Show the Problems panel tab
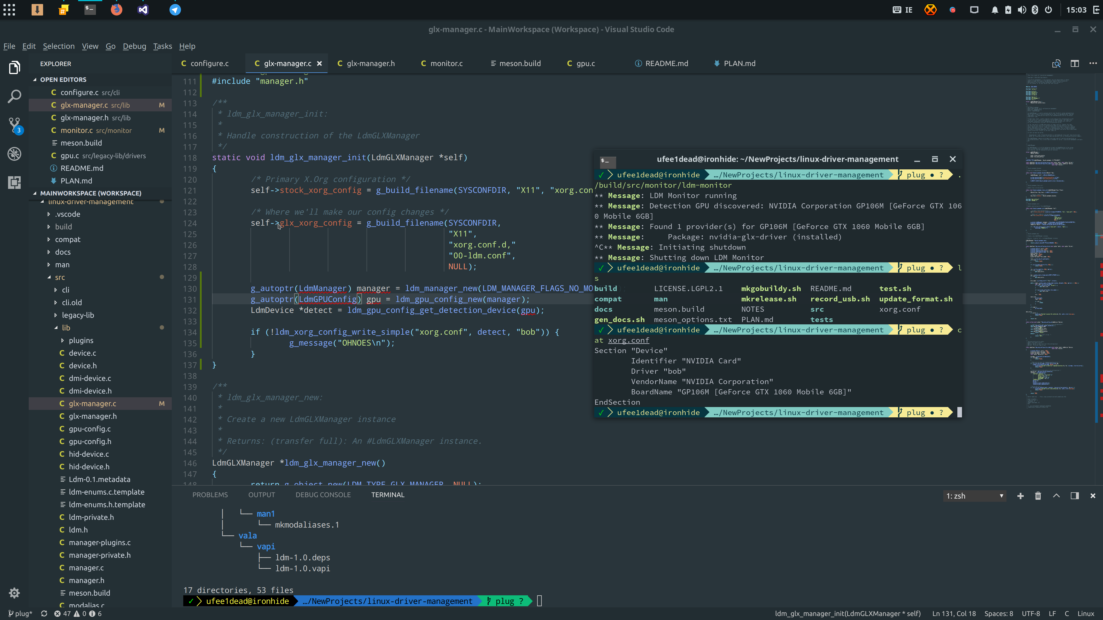 (210, 495)
